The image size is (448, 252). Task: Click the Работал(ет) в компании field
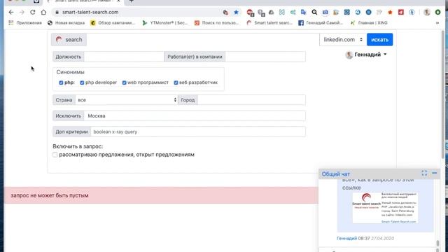265,57
